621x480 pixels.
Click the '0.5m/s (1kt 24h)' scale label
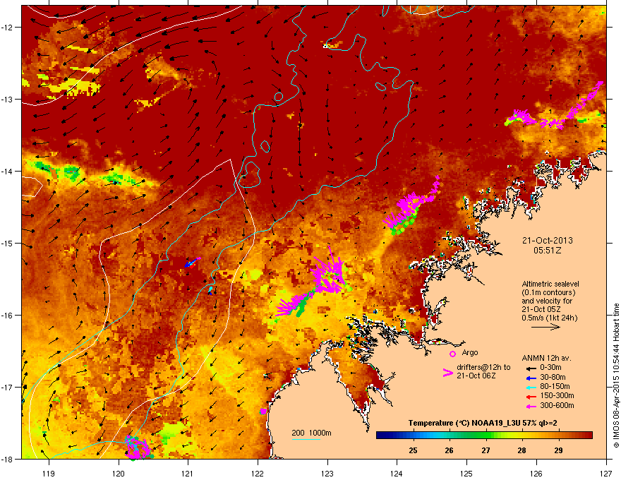pos(550,318)
